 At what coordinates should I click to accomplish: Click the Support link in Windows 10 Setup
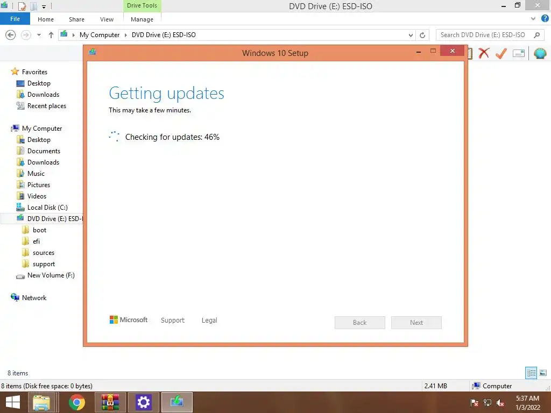[x=173, y=321]
